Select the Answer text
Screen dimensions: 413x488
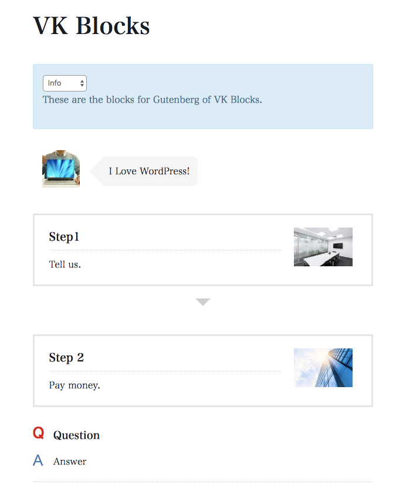(x=70, y=462)
